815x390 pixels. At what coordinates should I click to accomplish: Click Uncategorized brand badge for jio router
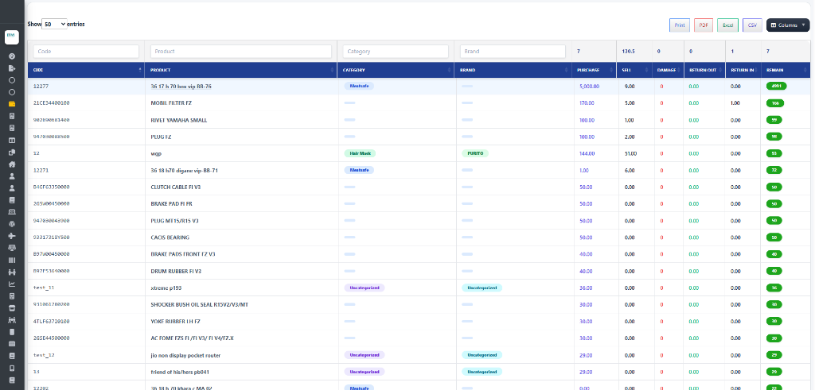[x=482, y=355]
